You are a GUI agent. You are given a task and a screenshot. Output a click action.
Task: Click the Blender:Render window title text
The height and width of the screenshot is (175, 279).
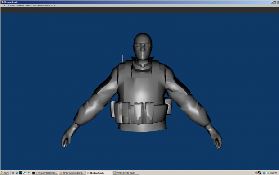click(x=11, y=2)
